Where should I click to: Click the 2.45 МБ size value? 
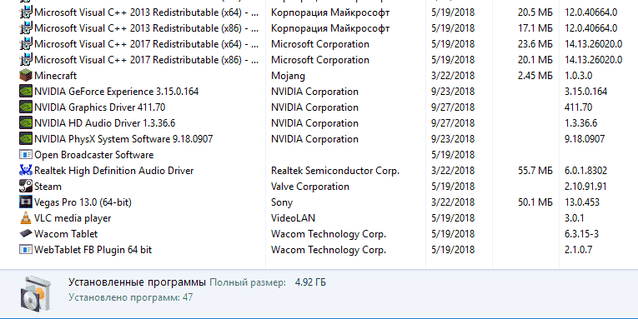pos(535,76)
